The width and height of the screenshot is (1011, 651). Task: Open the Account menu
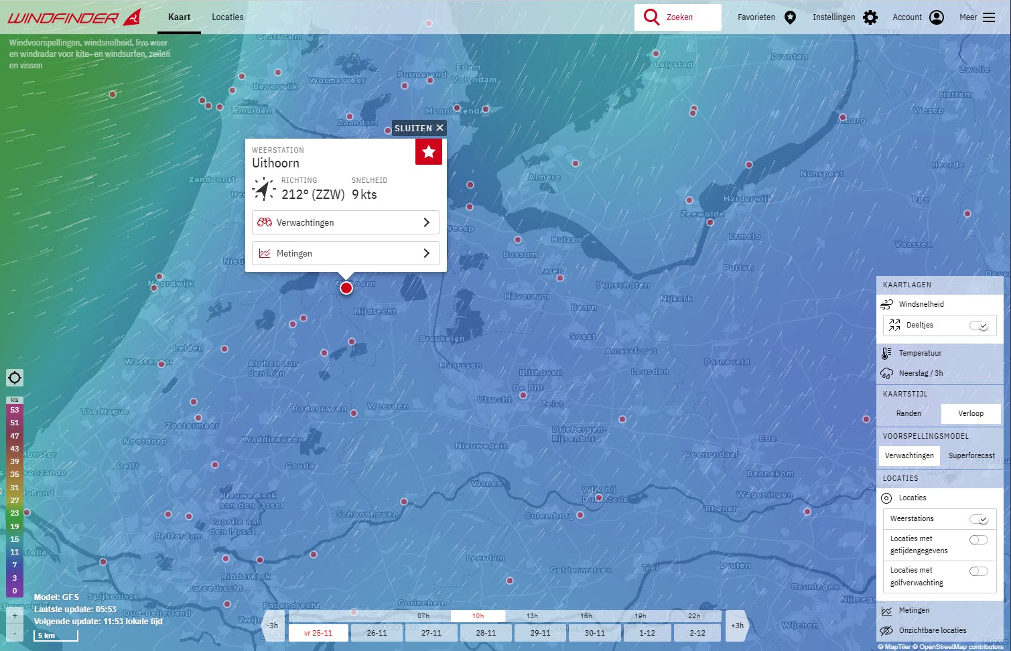[x=918, y=17]
